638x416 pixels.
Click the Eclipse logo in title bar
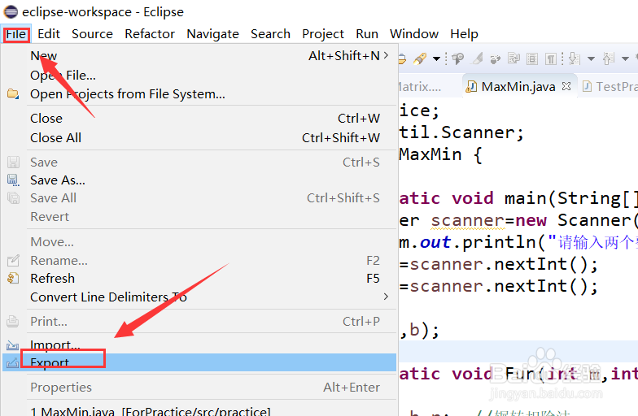coord(11,12)
